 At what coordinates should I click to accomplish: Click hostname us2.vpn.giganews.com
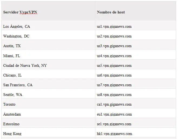[x=114, y=36]
